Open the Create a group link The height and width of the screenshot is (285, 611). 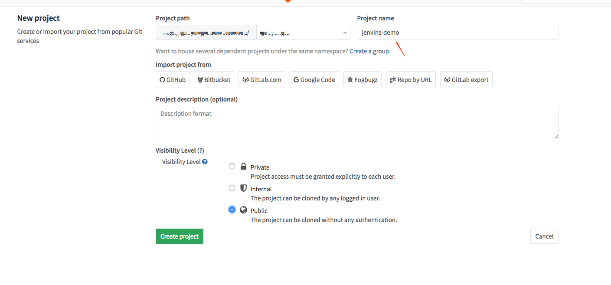click(x=369, y=51)
